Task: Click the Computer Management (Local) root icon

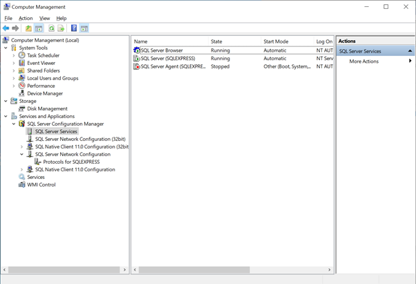Action: [x=6, y=40]
